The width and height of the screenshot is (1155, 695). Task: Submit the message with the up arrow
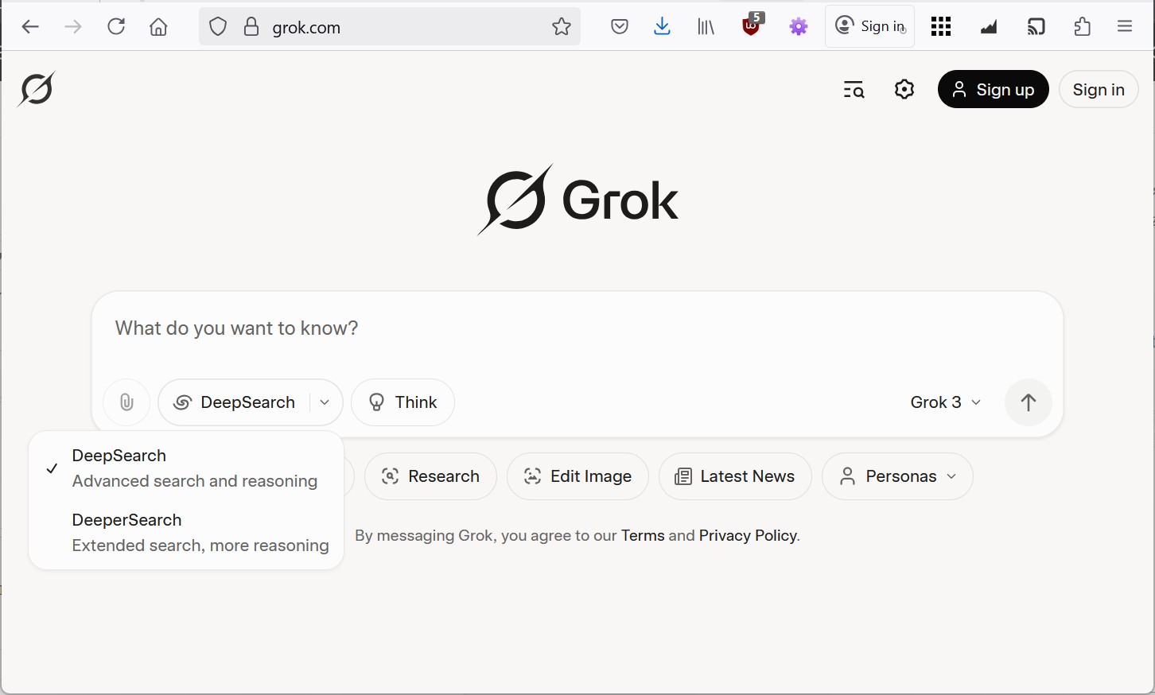click(1029, 402)
